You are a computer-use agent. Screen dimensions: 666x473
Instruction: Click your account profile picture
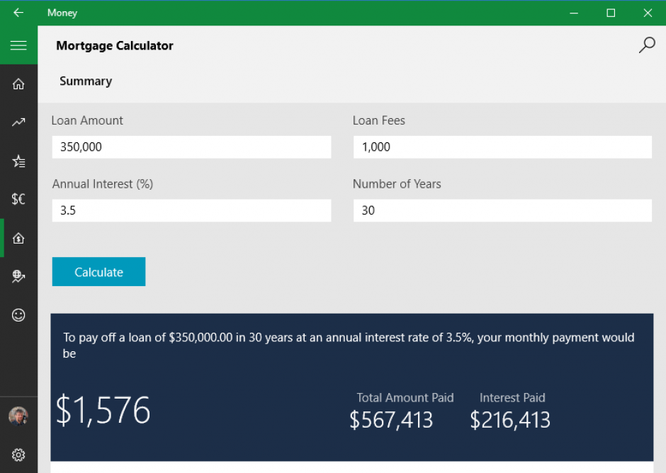pos(18,416)
